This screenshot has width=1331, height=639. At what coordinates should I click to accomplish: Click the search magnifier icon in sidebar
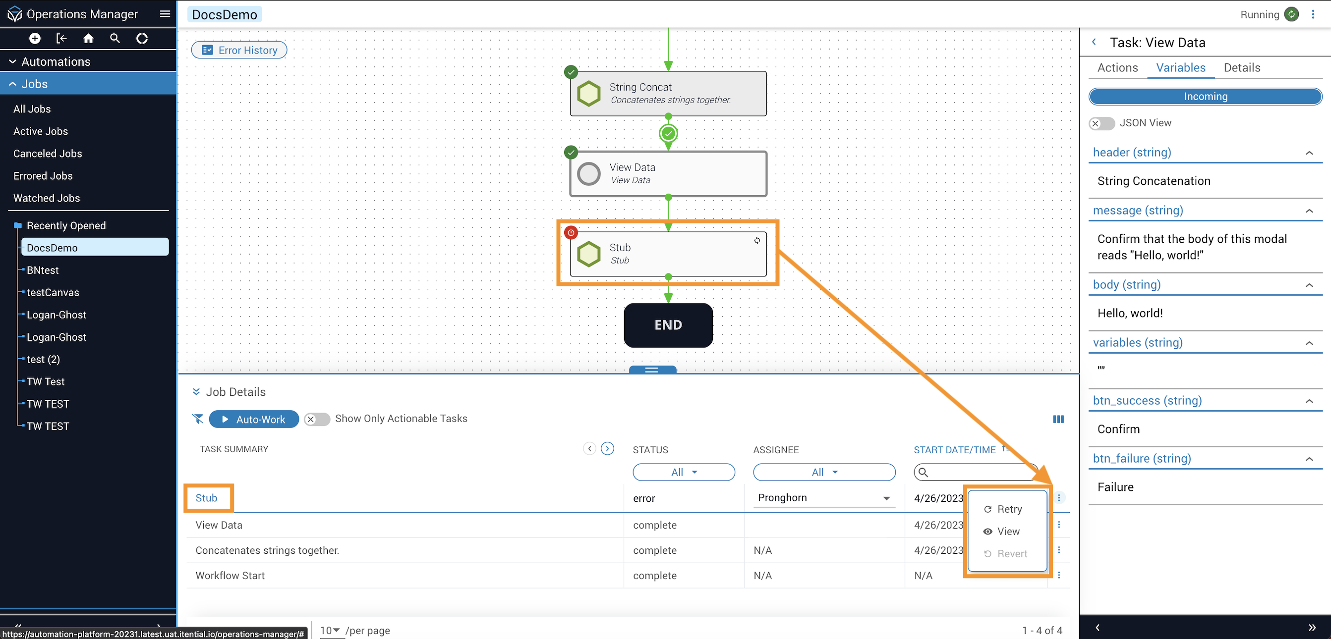pyautogui.click(x=115, y=38)
